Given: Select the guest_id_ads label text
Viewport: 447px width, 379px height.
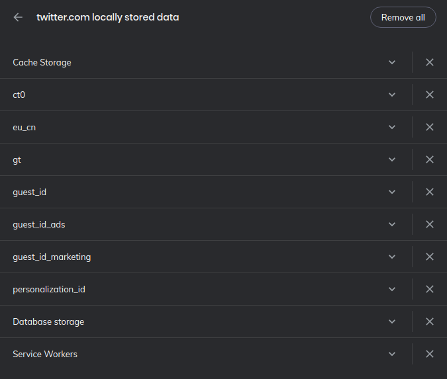Looking at the screenshot, I should coord(39,225).
